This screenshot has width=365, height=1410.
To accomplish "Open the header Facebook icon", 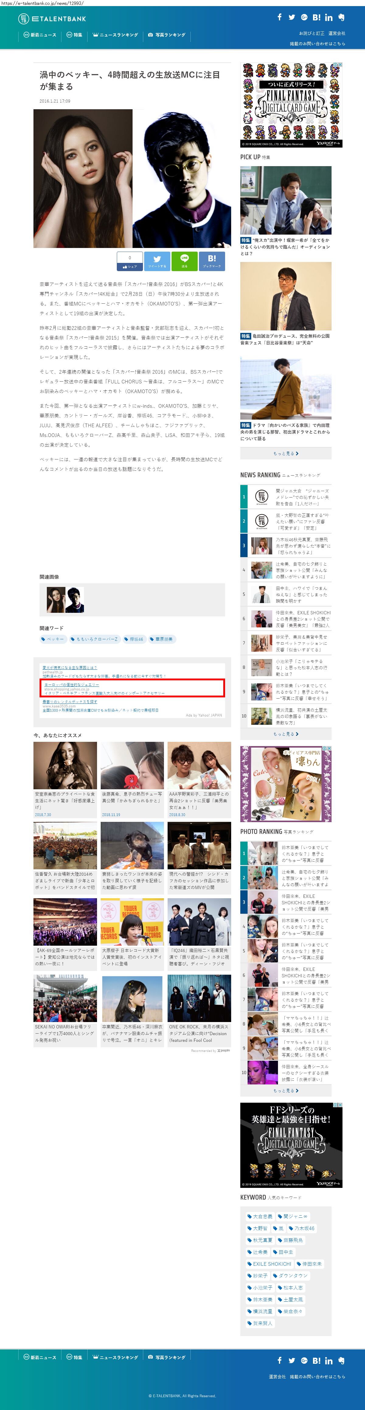I will (x=279, y=17).
